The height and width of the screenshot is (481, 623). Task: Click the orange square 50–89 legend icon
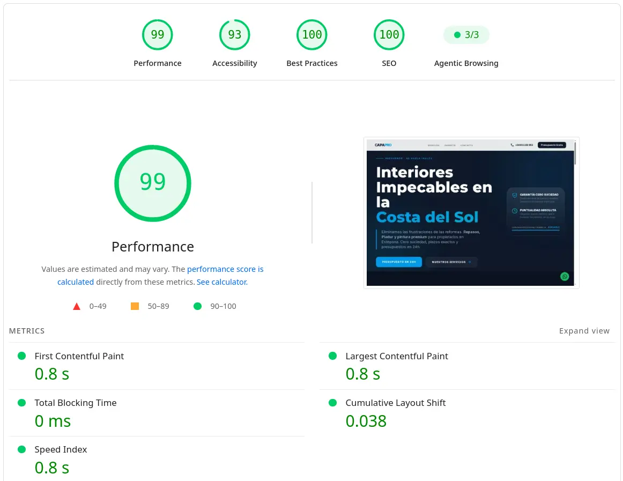(135, 306)
